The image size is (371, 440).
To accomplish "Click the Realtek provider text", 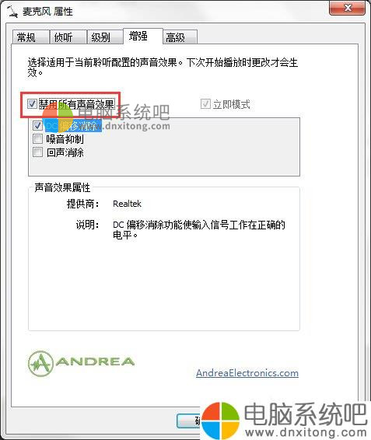I will click(127, 204).
